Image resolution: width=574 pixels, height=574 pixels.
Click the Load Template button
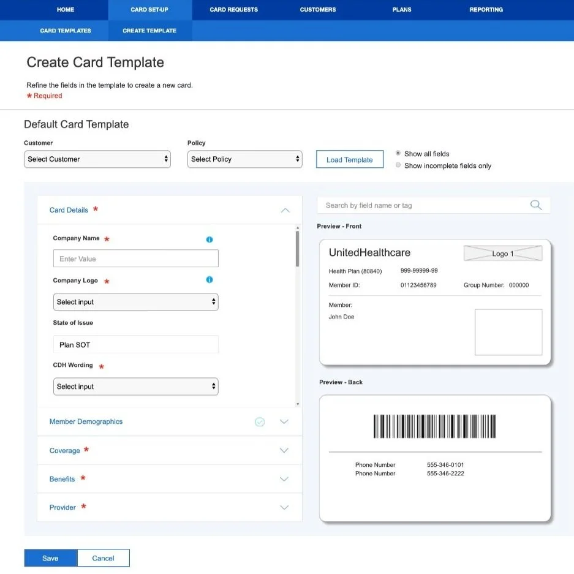tap(350, 160)
